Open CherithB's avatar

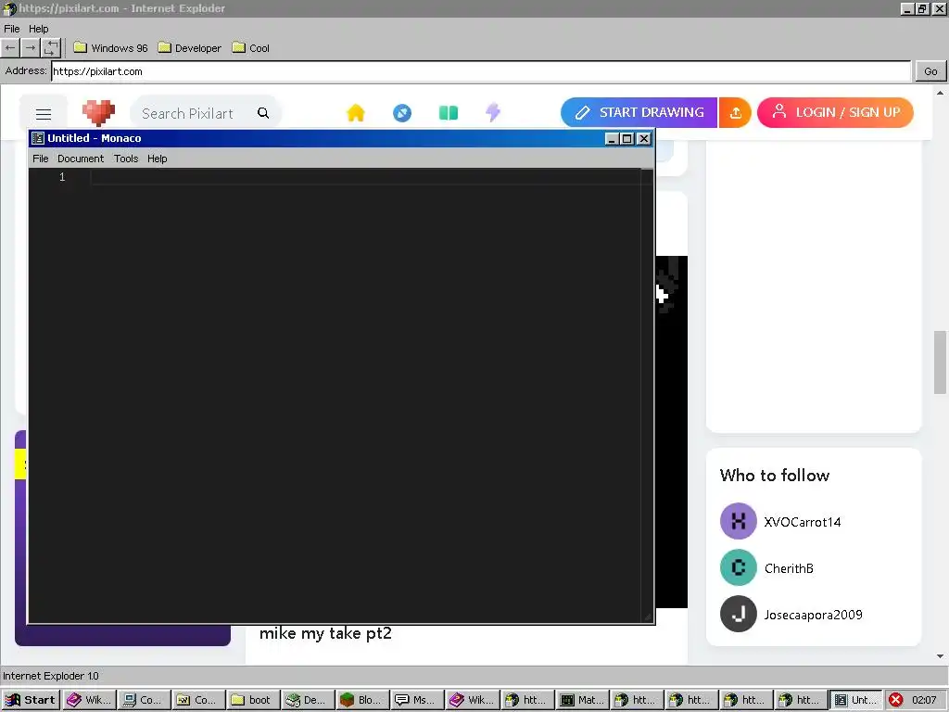pos(739,568)
